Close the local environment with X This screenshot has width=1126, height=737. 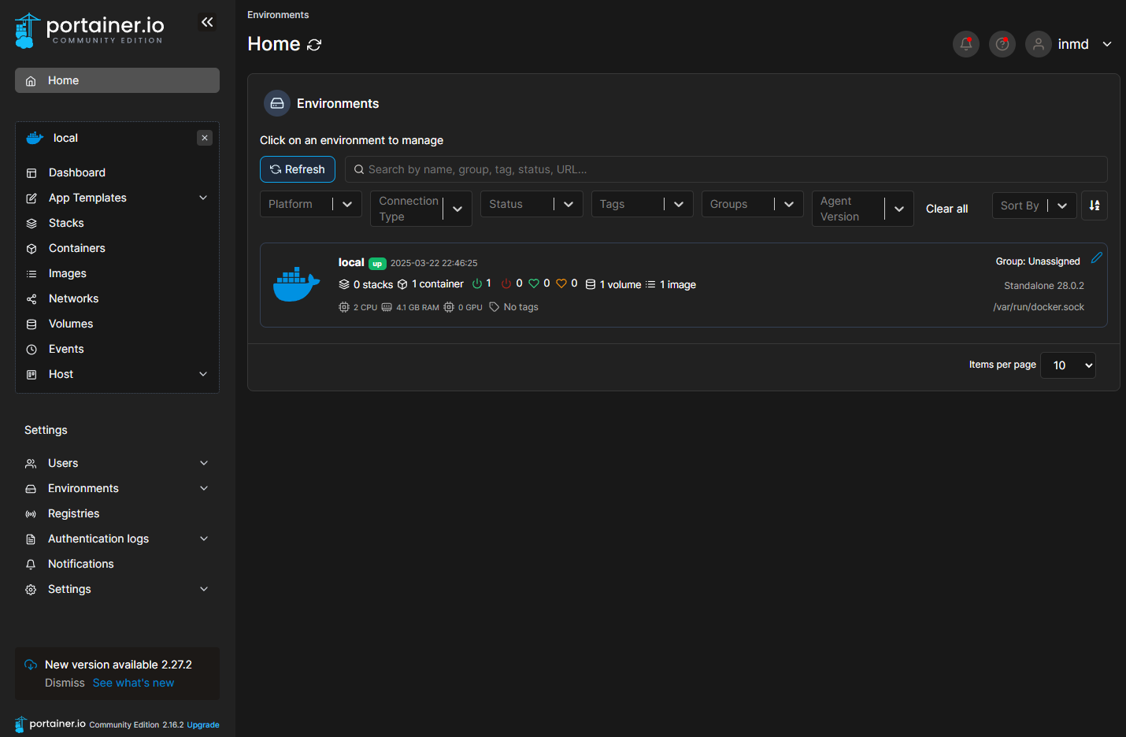pyautogui.click(x=205, y=138)
